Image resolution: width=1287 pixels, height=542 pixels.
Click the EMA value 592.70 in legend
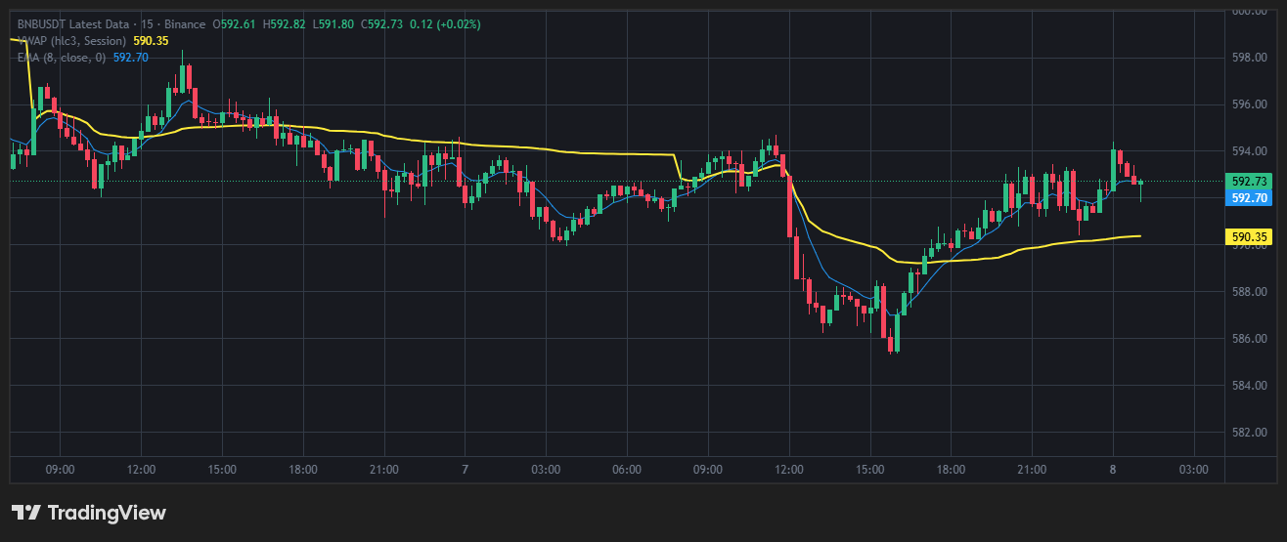pos(131,58)
